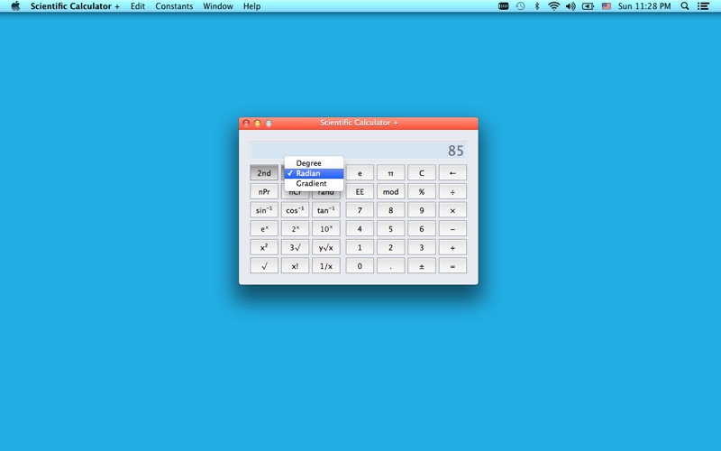The image size is (721, 451).
Task: Click the minus operator key
Action: pos(452,228)
